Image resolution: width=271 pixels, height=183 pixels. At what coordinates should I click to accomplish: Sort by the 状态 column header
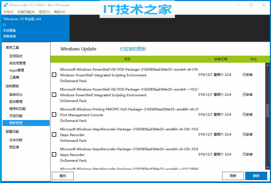pyautogui.click(x=253, y=59)
